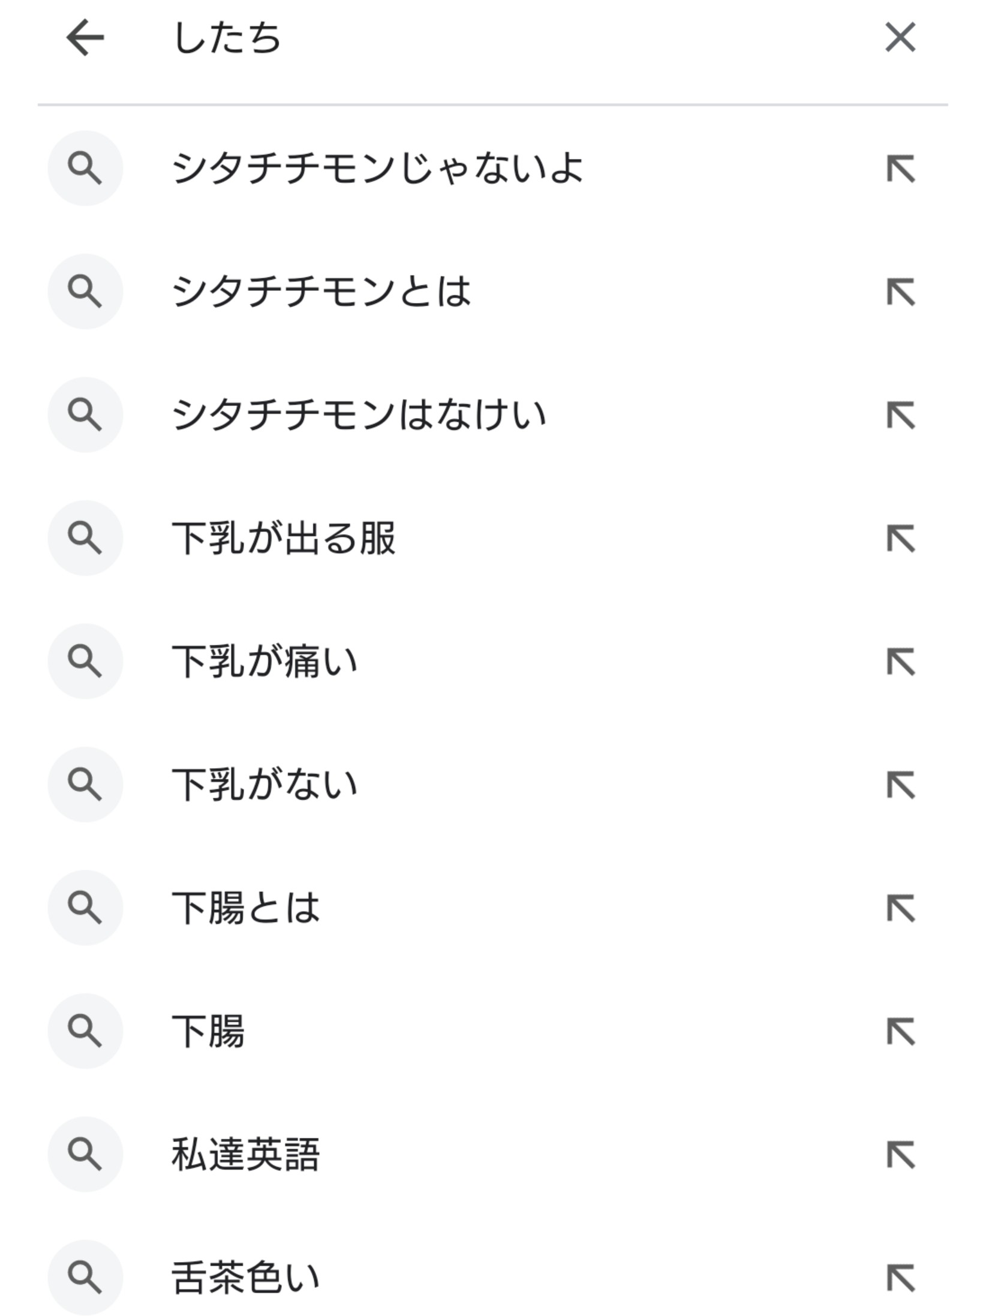
Task: Tap the back arrow in search bar
Action: point(85,38)
